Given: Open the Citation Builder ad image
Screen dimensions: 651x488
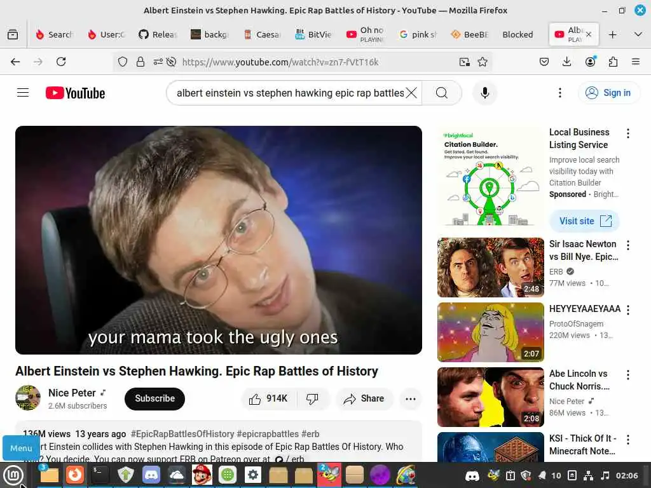Looking at the screenshot, I should [x=490, y=178].
